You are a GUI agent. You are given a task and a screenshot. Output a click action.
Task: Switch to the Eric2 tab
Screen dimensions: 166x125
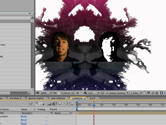click(93, 98)
